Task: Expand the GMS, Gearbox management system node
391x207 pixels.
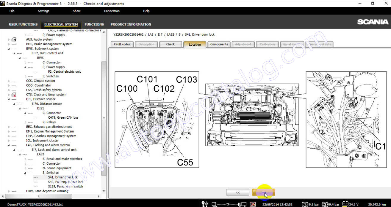Action: 9,136
